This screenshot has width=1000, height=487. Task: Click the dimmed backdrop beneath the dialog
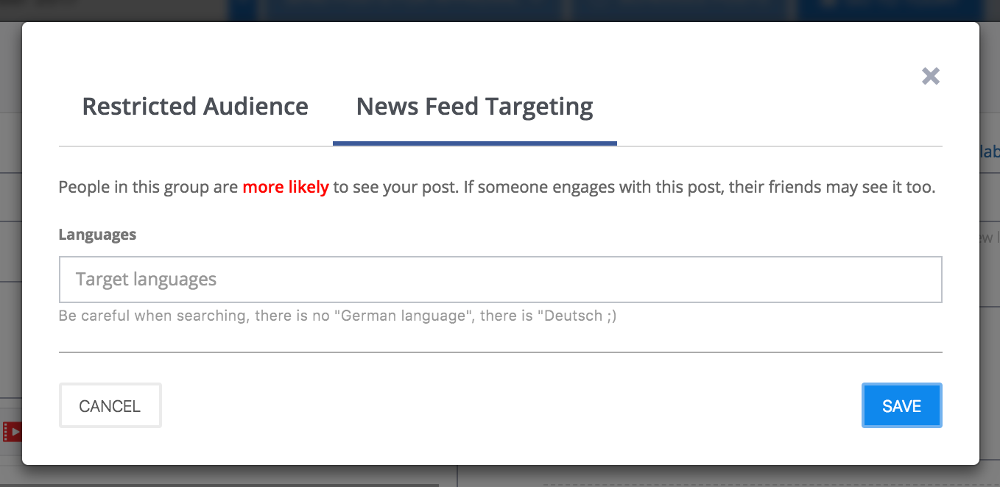663,477
